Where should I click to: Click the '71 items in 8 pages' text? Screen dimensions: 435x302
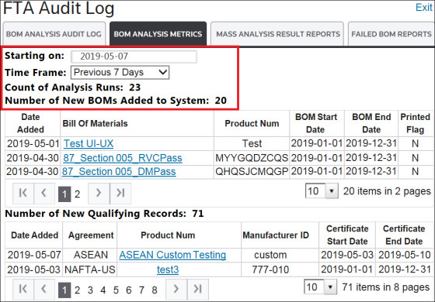tap(385, 287)
